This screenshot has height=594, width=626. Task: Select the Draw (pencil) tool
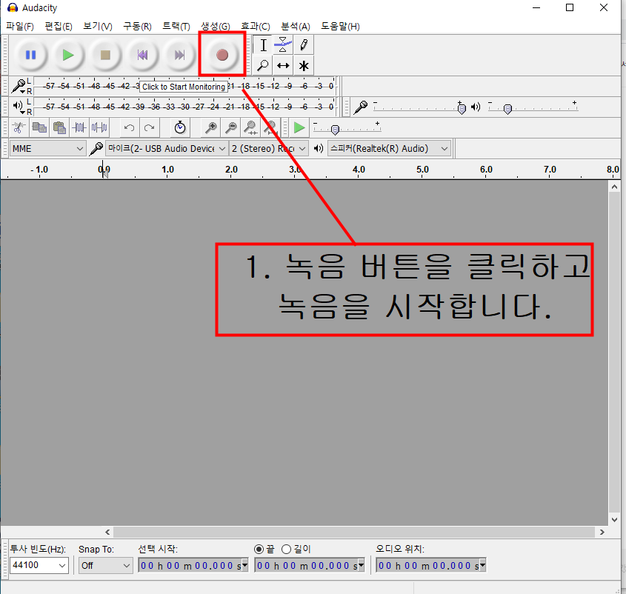tap(304, 45)
